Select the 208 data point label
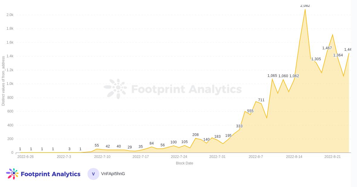This screenshot has width=357, height=187. point(195,135)
